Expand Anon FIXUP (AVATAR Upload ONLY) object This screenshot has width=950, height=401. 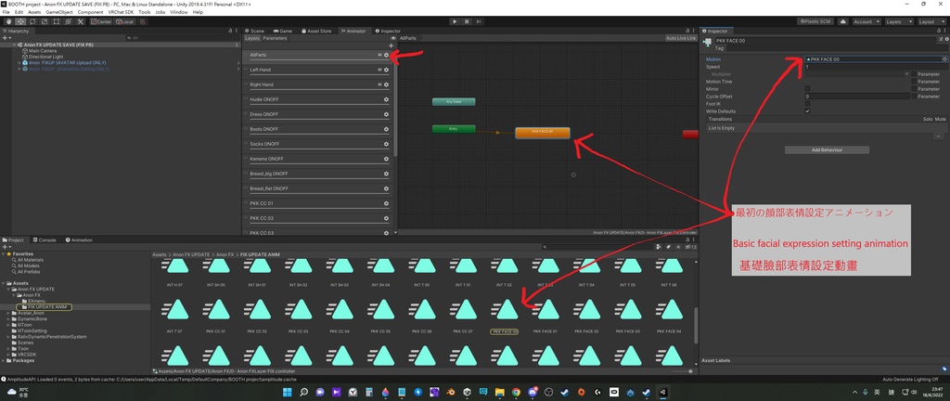click(19, 63)
